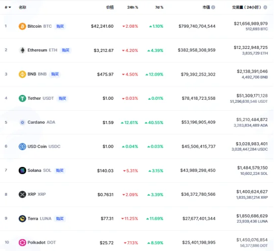Click the Cardano logo icon
Screen dimensions: 274x251
point(22,123)
